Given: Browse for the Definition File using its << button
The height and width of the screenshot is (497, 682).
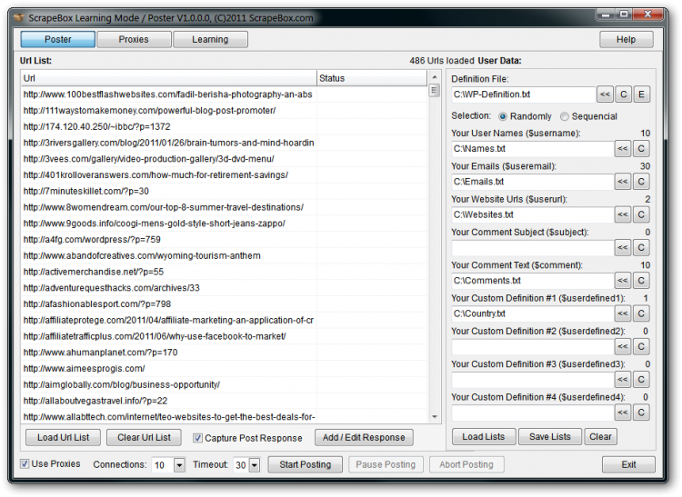Looking at the screenshot, I should click(605, 94).
